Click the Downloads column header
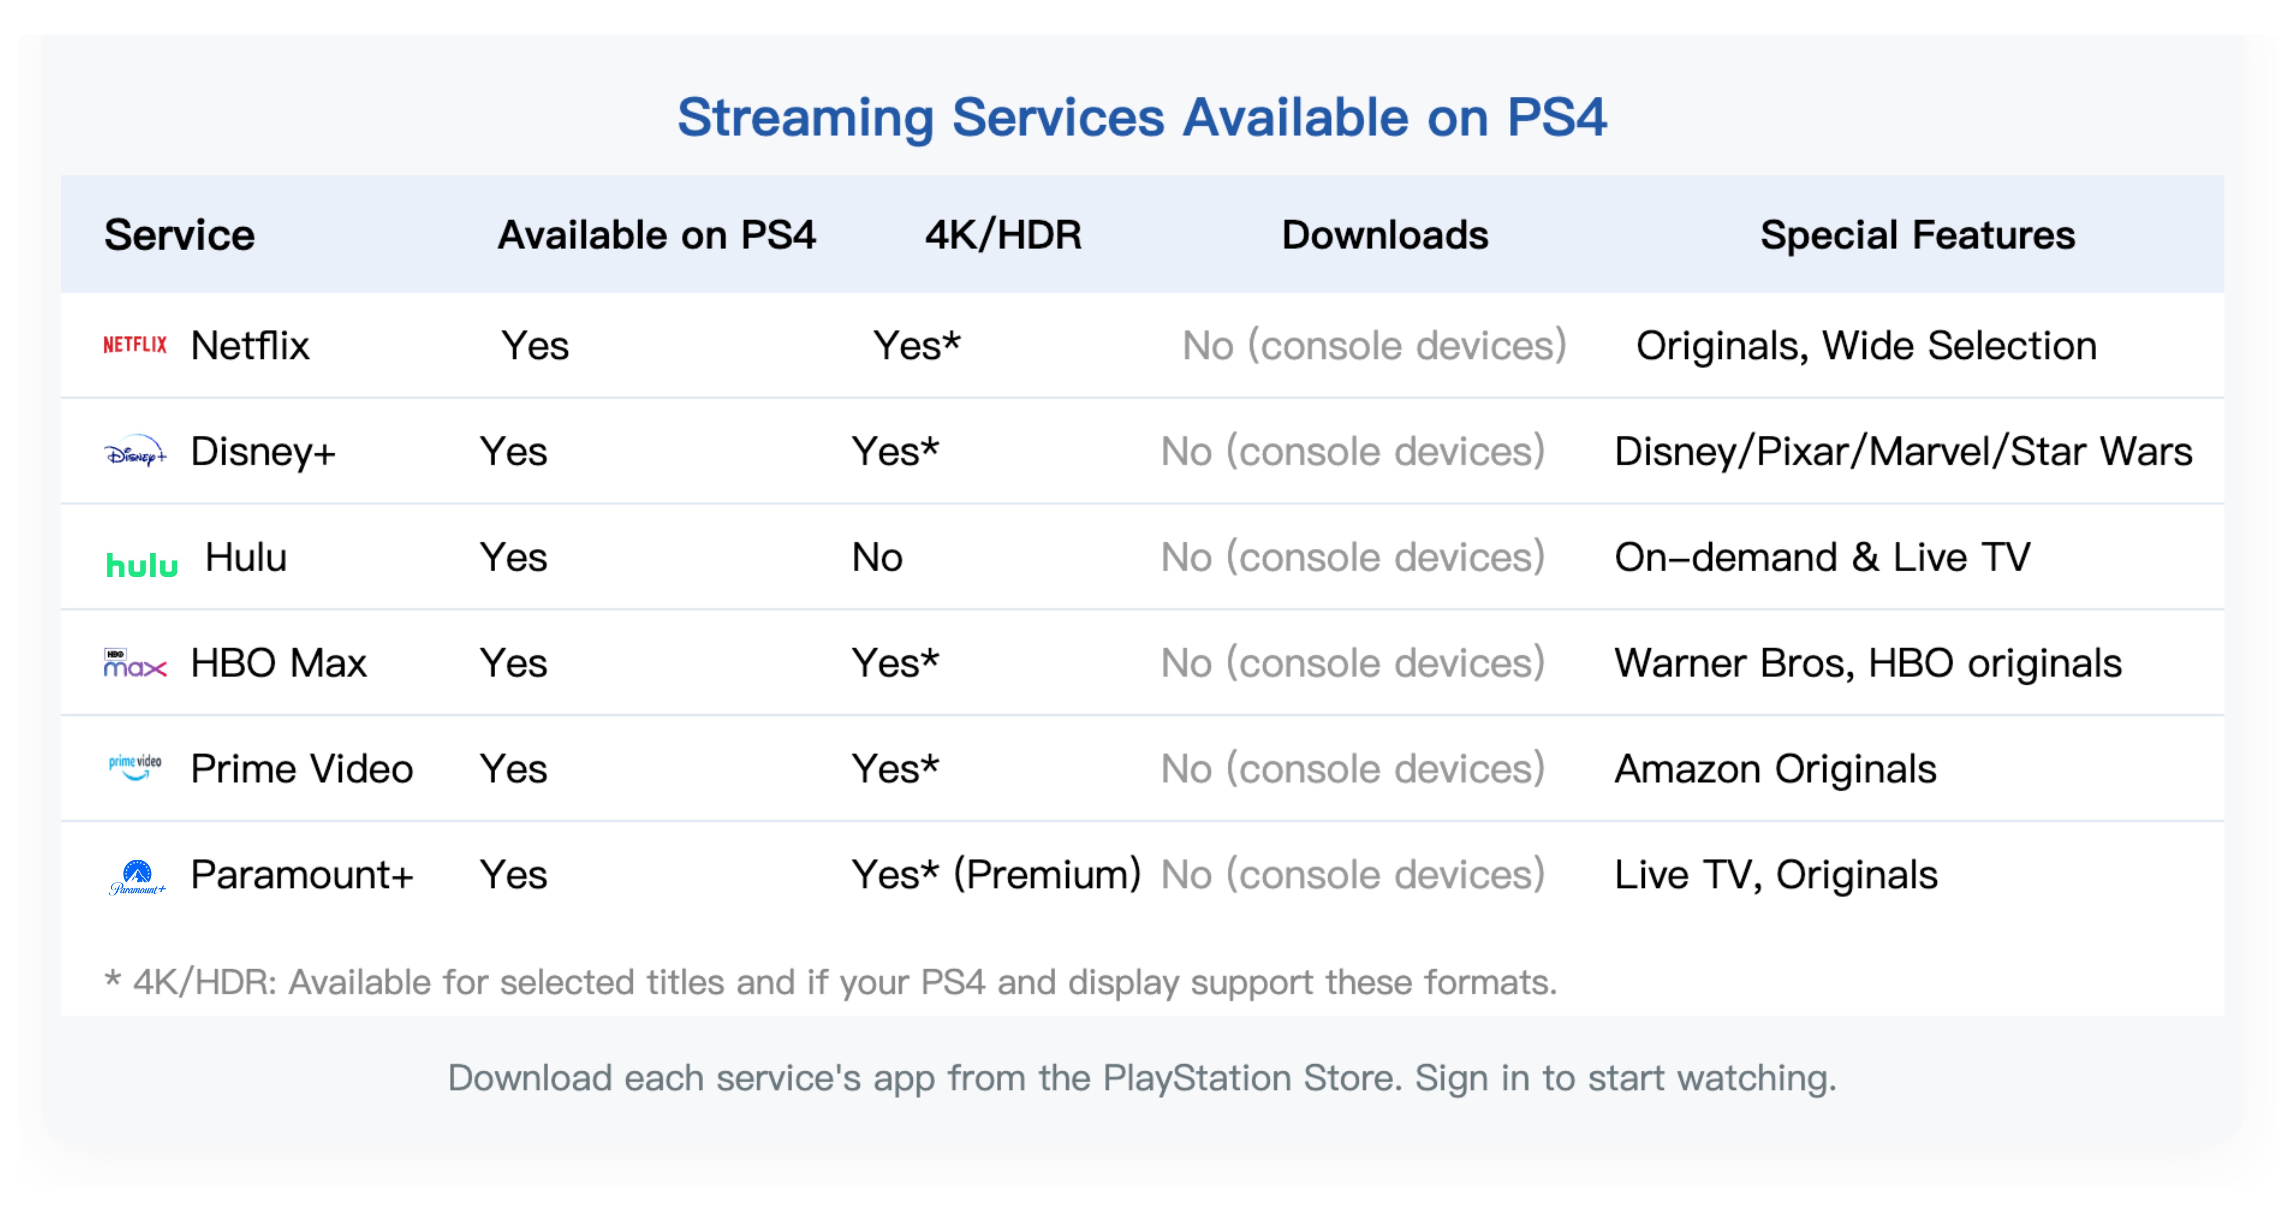The image size is (2294, 1214). [1385, 235]
